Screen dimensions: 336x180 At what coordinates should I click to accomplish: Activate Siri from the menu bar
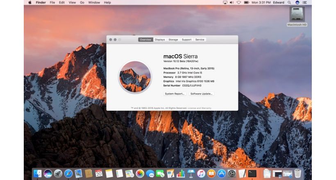click(297, 2)
